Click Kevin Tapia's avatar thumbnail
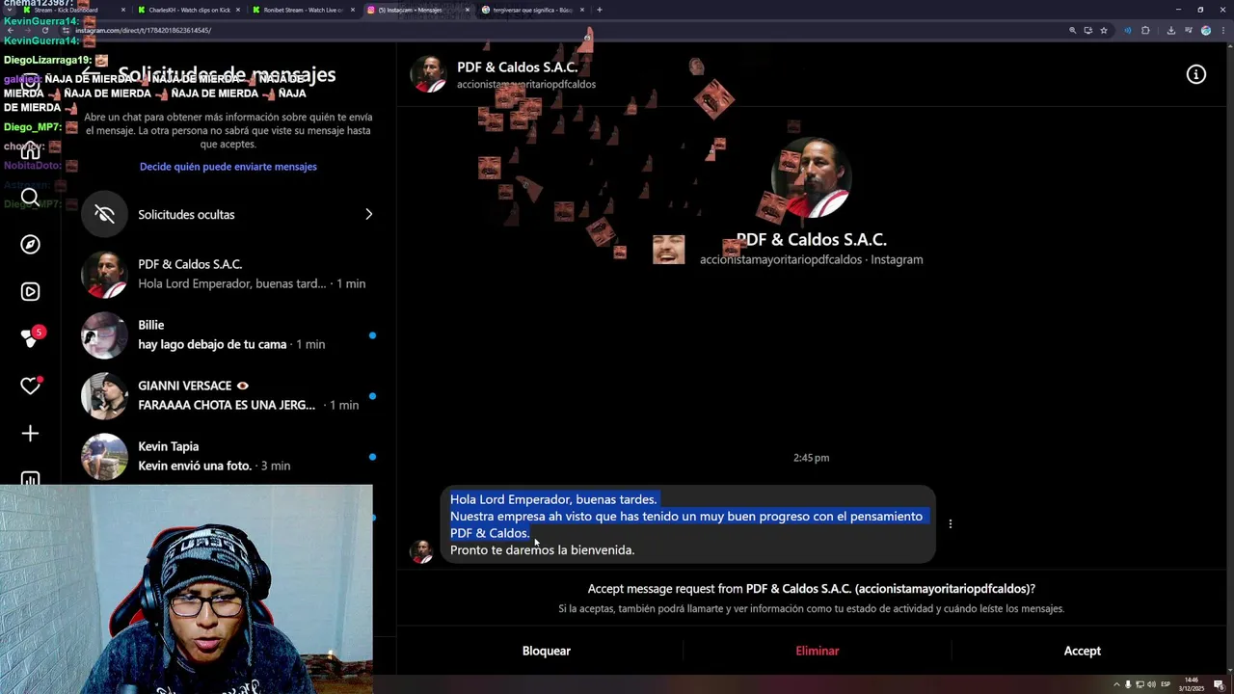 (104, 457)
